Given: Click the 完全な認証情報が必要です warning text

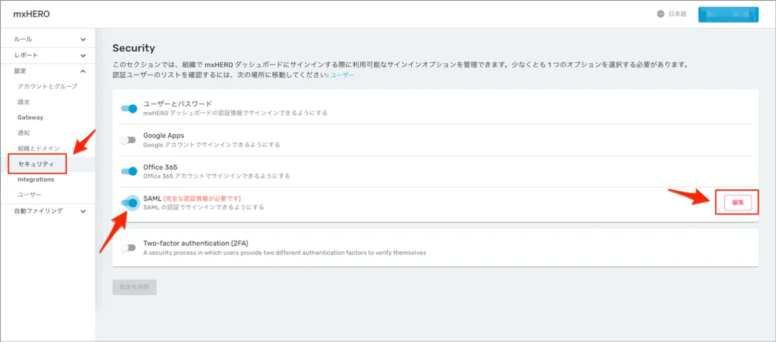Looking at the screenshot, I should [202, 198].
